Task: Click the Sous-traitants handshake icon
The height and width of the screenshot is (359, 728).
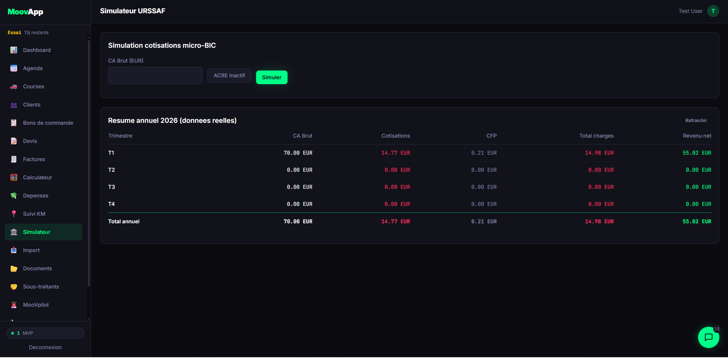Action: pos(14,287)
